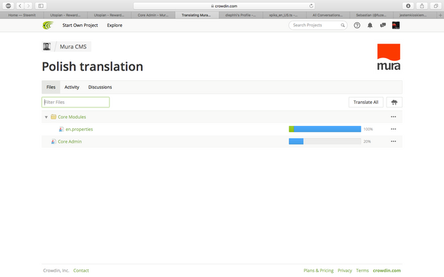Click the Core Modules folder icon
Viewport: 444px width, 277px height.
pos(53,117)
